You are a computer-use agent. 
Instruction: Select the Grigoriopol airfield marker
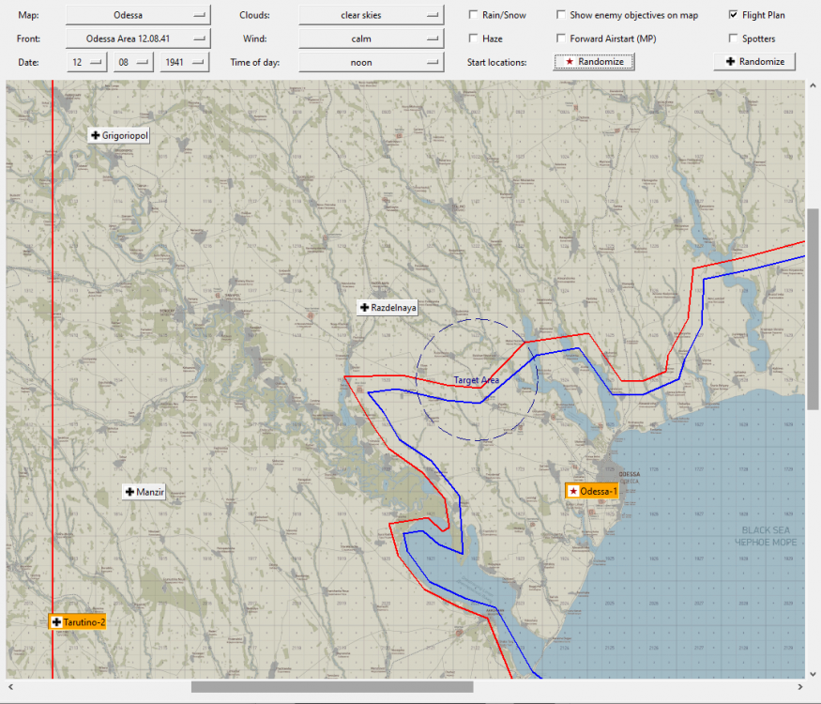(119, 135)
